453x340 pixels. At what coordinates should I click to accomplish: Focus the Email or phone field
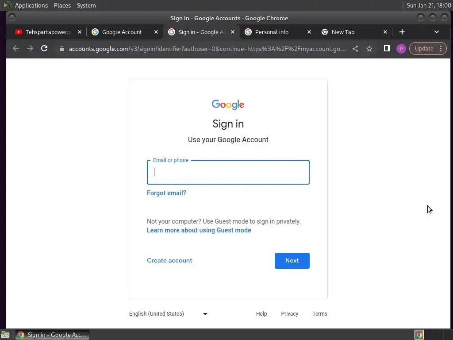[x=228, y=172]
